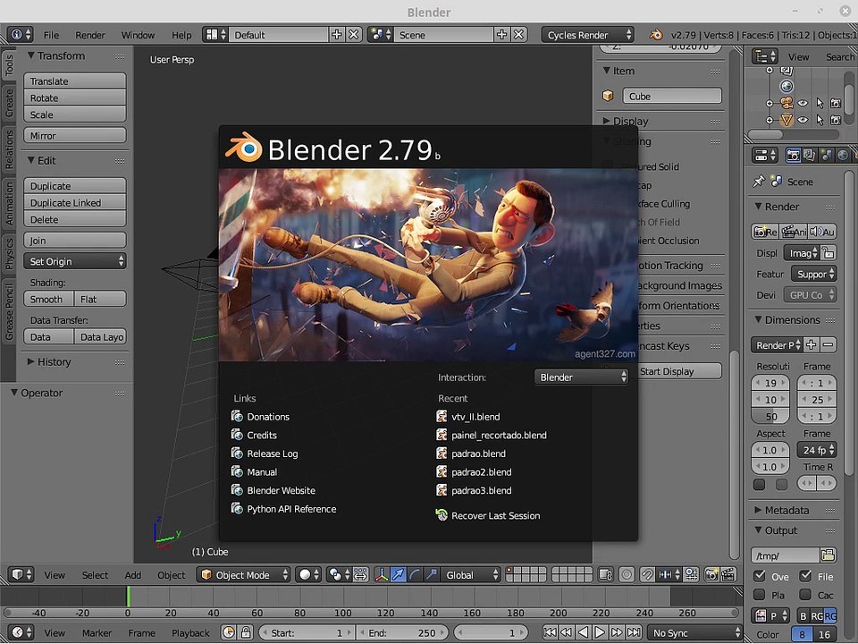Click the Smooth shading button
Image resolution: width=858 pixels, height=644 pixels.
48,299
